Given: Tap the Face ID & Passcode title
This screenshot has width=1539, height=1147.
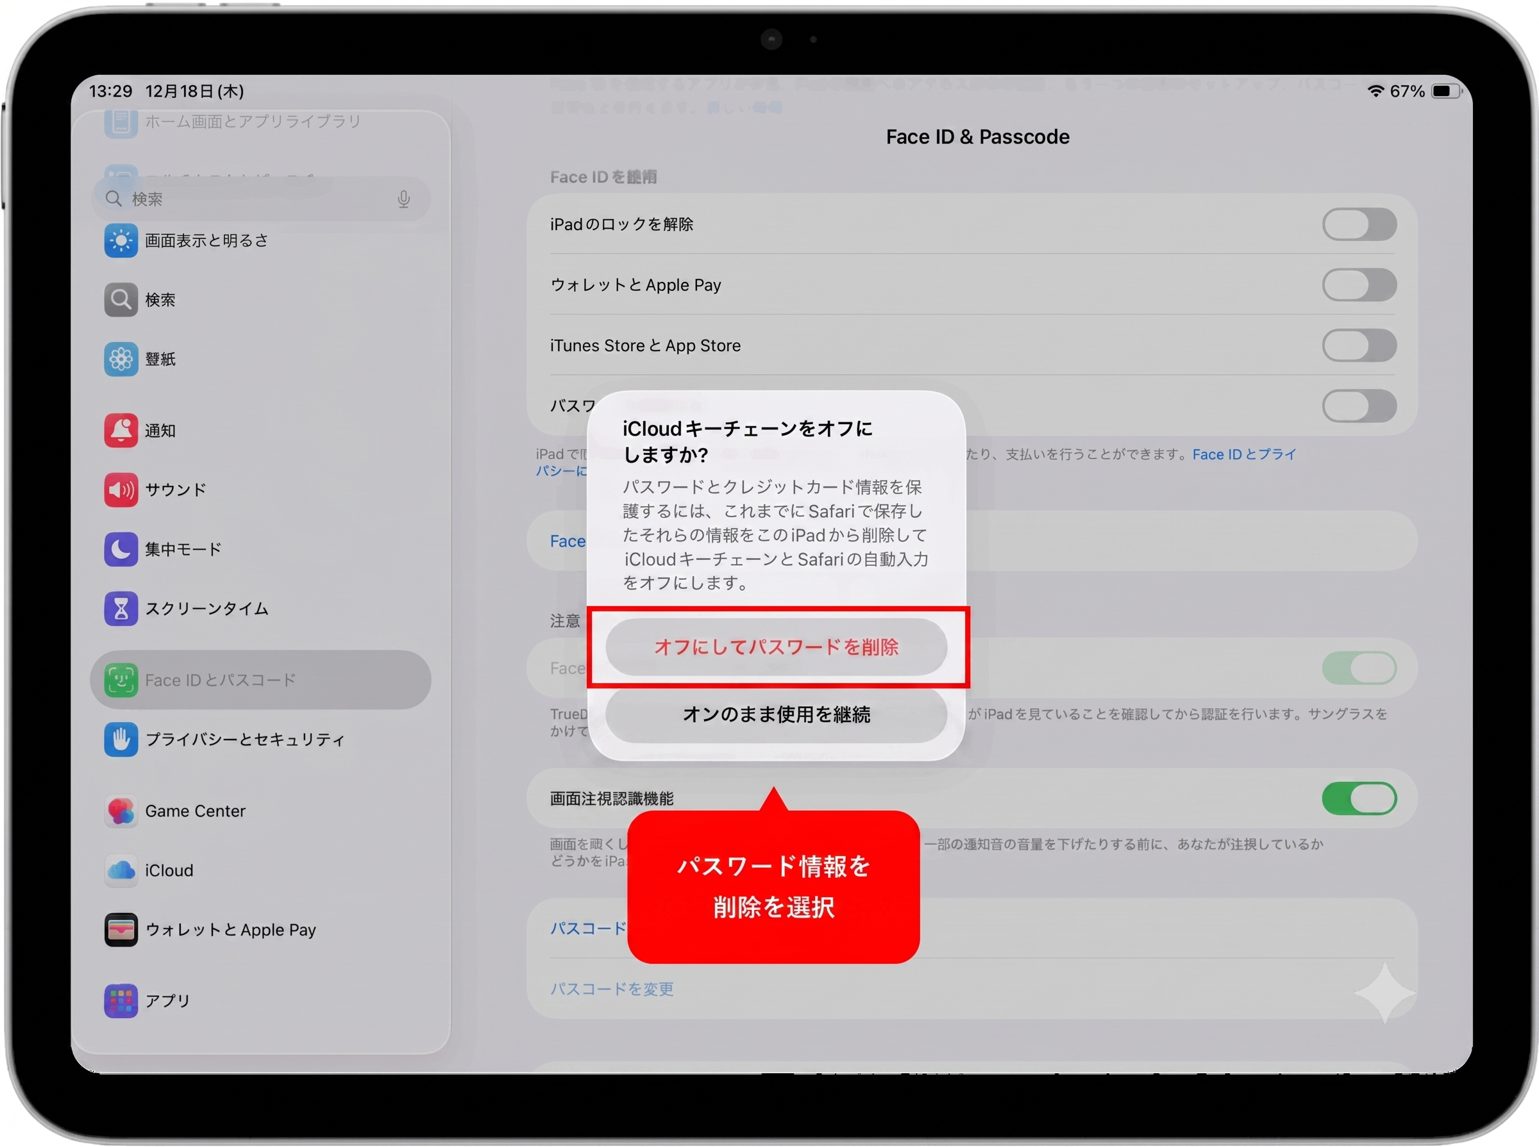Looking at the screenshot, I should click(978, 136).
